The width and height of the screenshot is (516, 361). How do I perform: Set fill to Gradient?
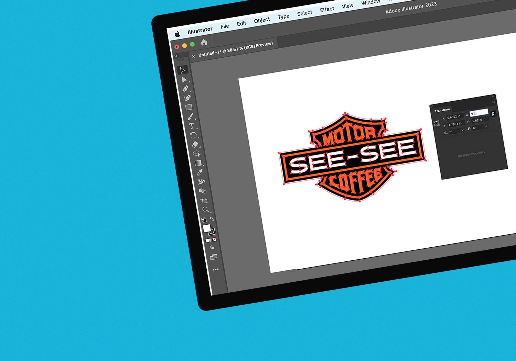click(211, 240)
